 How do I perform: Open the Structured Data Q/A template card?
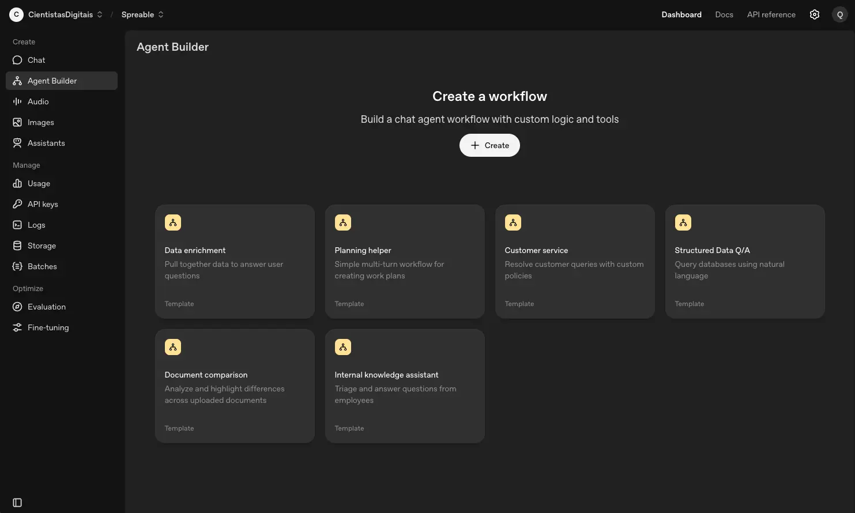tap(745, 261)
